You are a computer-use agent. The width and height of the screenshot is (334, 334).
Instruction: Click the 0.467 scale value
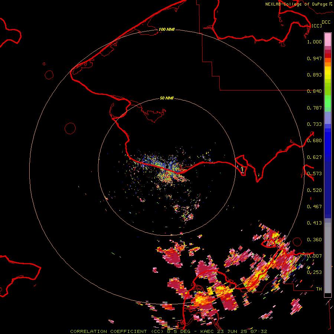(x=314, y=207)
